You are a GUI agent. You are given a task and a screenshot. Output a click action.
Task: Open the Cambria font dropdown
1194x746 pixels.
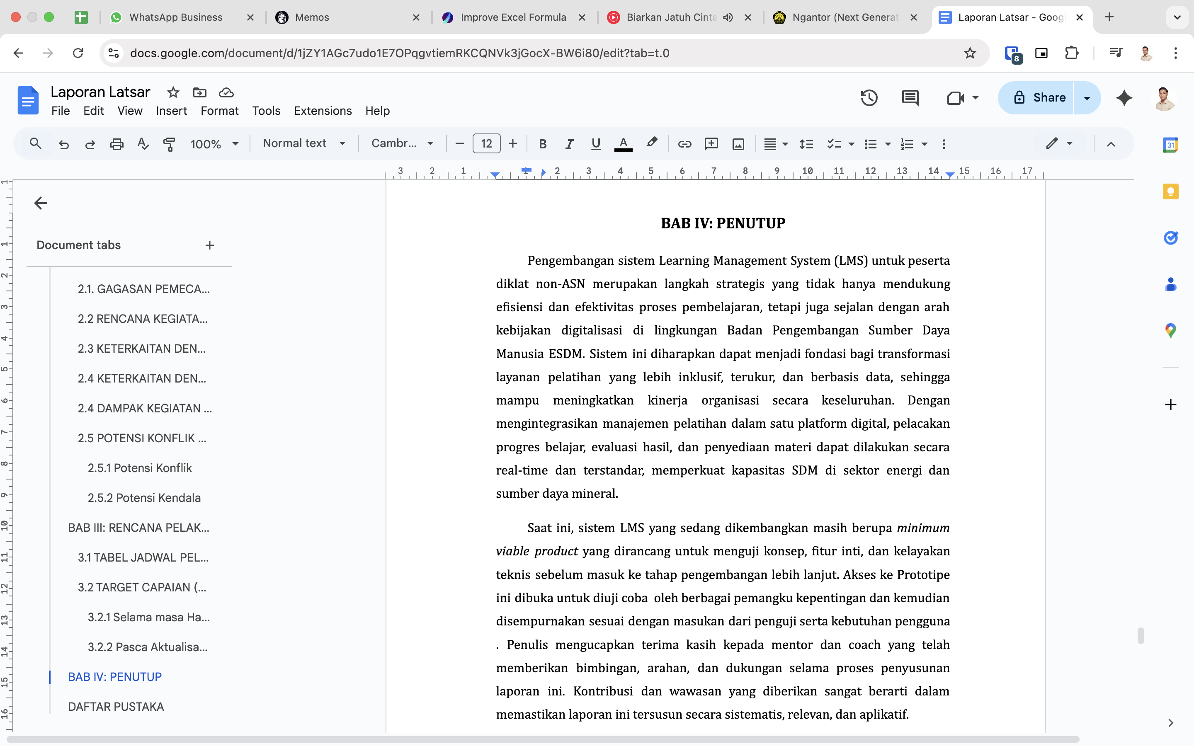(402, 143)
